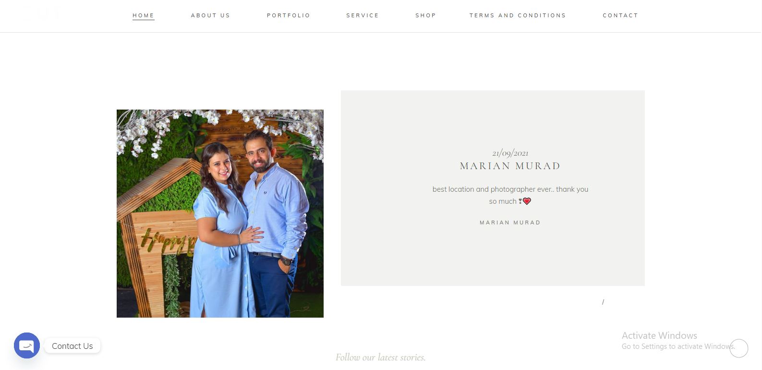Go to the Home menu item

pyautogui.click(x=143, y=15)
